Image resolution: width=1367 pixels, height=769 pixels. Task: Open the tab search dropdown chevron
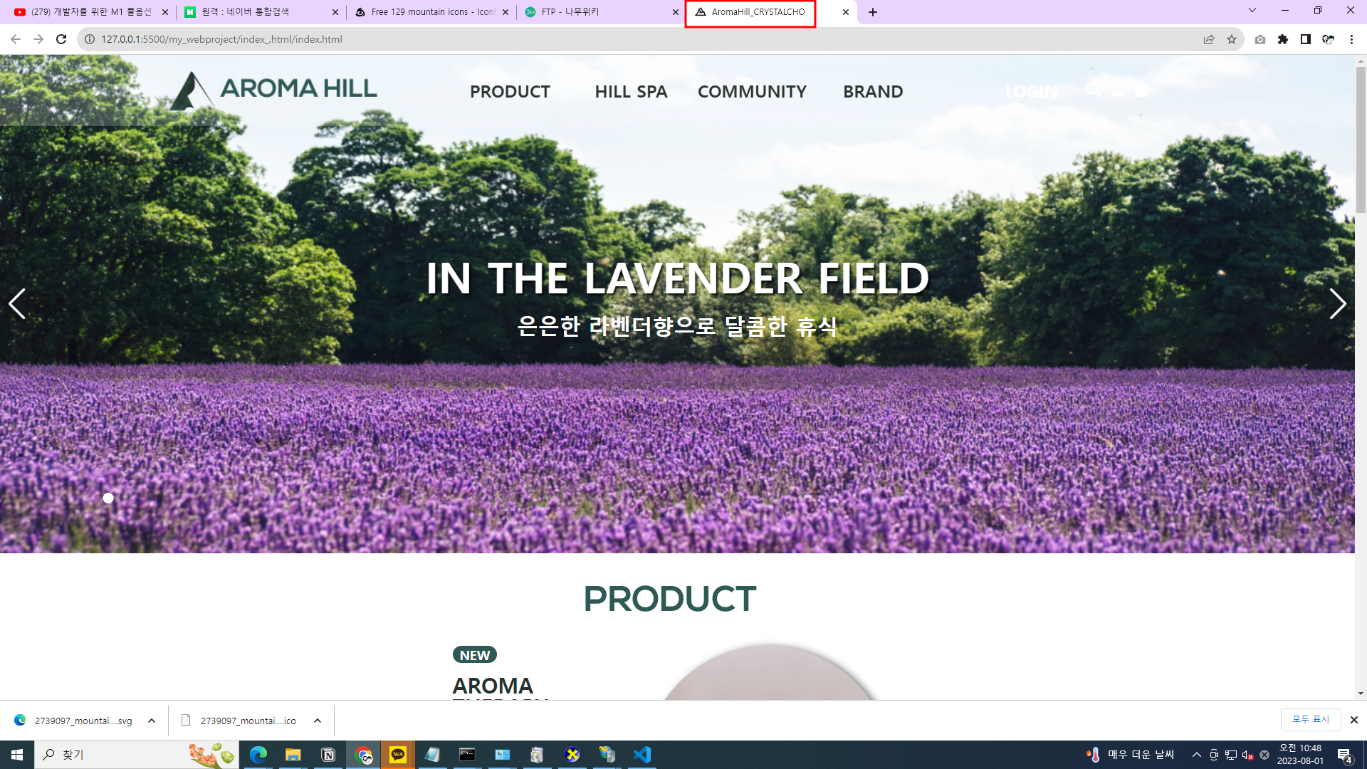click(1252, 11)
